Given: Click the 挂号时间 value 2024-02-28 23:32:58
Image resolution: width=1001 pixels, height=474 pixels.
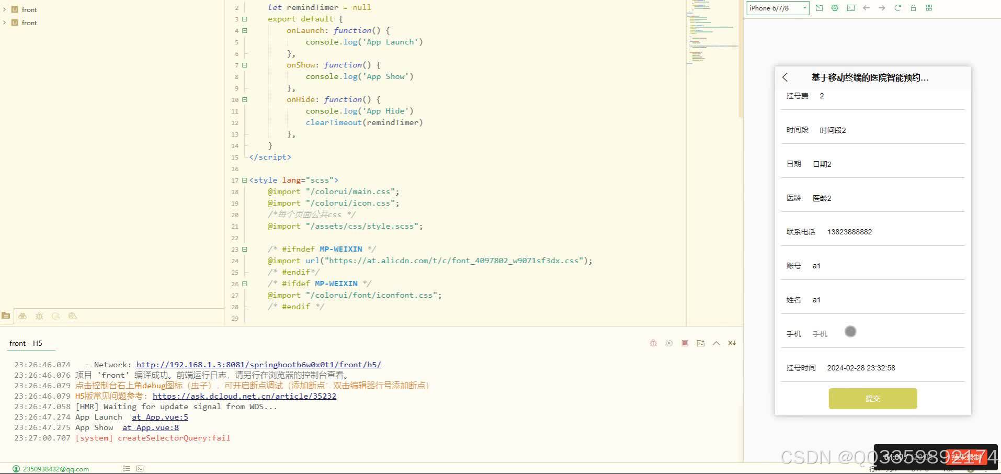Looking at the screenshot, I should (x=861, y=368).
